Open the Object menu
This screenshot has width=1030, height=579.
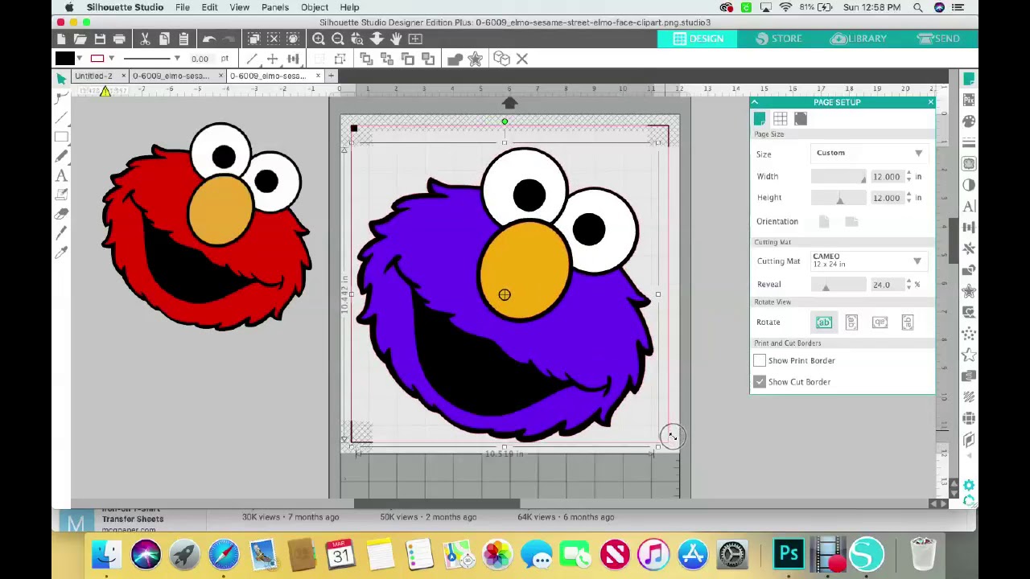pyautogui.click(x=314, y=7)
